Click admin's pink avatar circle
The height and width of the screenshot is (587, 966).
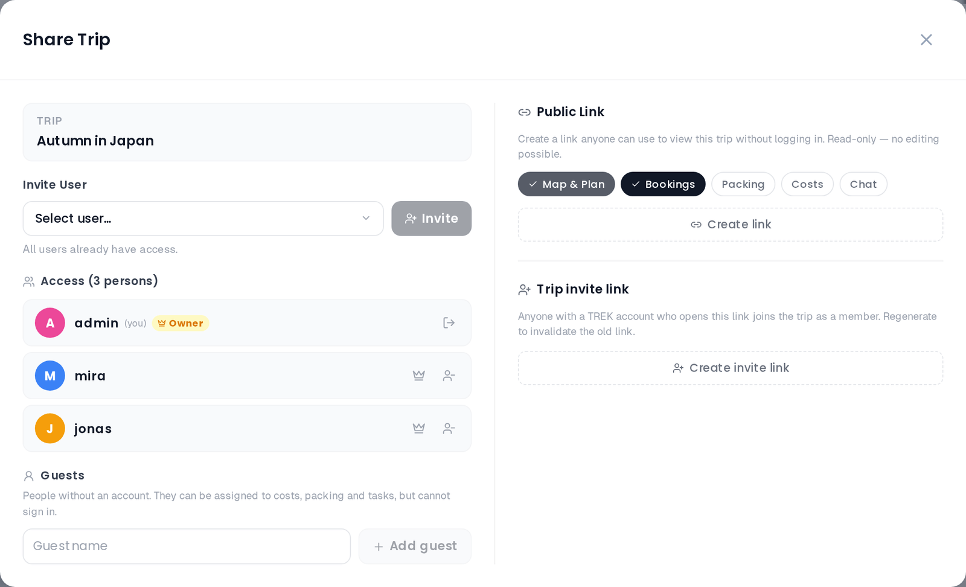(x=50, y=323)
